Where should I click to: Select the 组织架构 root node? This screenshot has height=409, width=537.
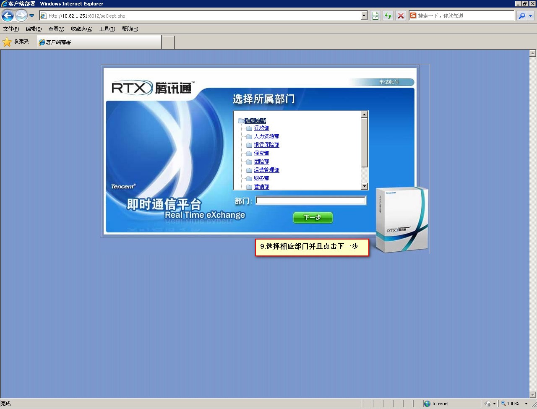[255, 120]
